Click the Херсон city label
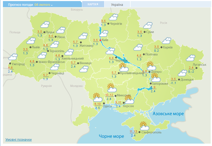The width and height of the screenshot is (212, 146). tap(128, 106)
